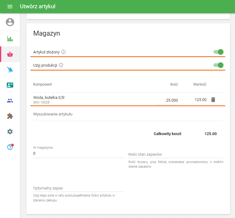Open the integrations puzzle piece icon
This screenshot has width=235, height=218.
(x=10, y=116)
